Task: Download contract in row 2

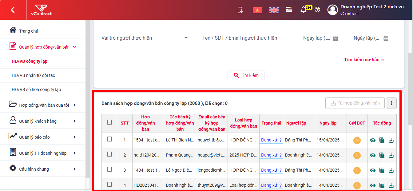Action: pos(391,155)
